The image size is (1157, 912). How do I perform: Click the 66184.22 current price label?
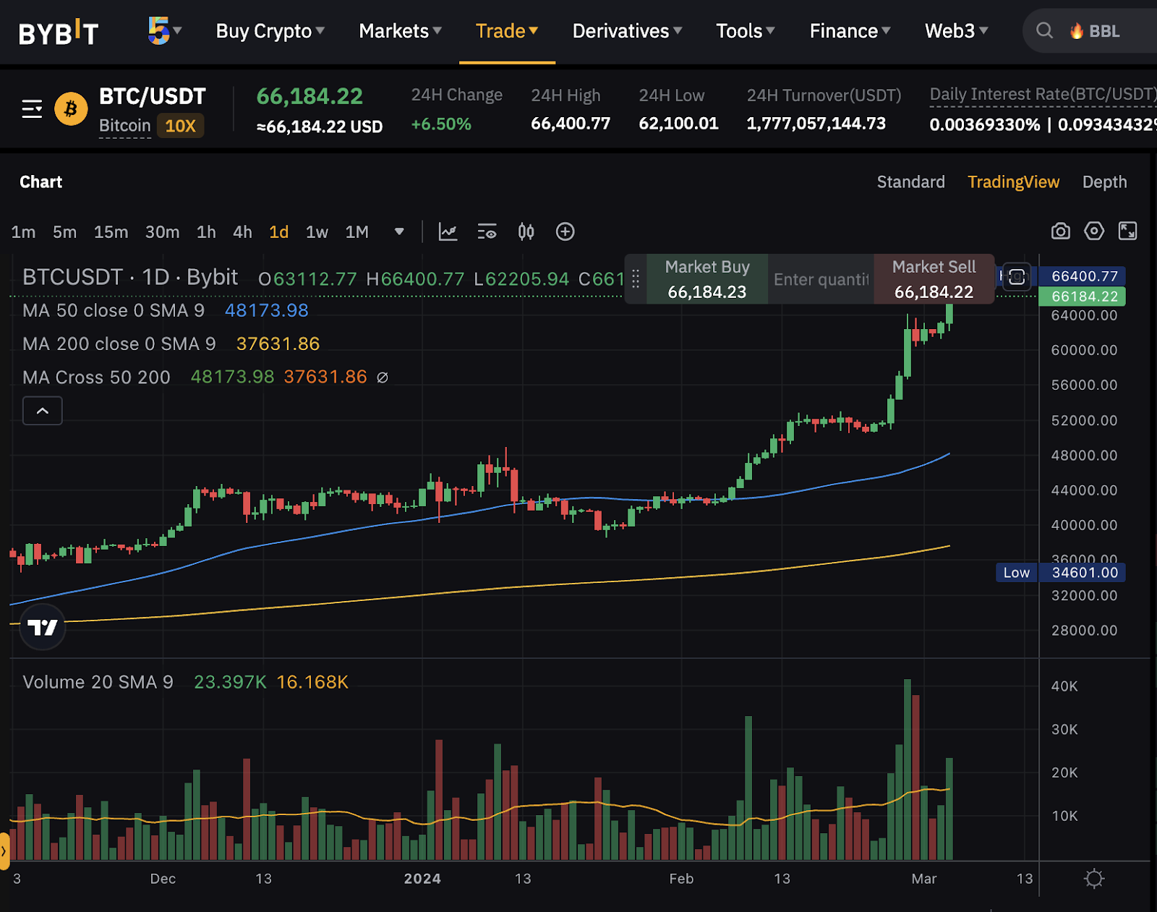click(x=1082, y=297)
